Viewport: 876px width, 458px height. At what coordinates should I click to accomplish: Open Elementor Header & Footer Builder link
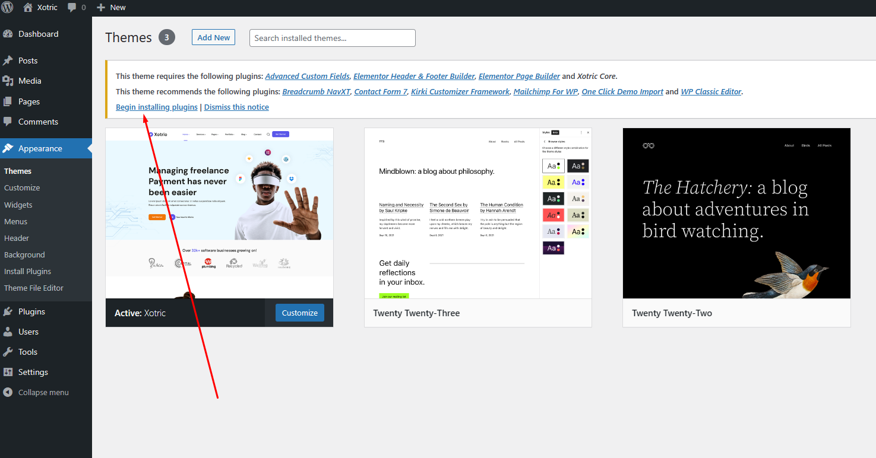pos(414,76)
